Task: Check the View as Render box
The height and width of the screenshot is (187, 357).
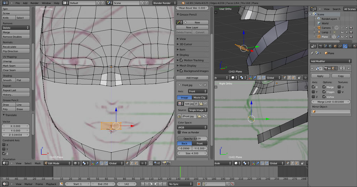Action: tap(179, 132)
